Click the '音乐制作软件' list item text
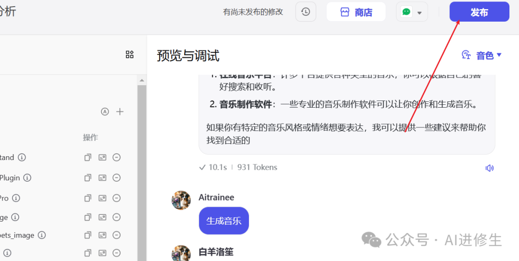519x261 pixels. [x=245, y=105]
